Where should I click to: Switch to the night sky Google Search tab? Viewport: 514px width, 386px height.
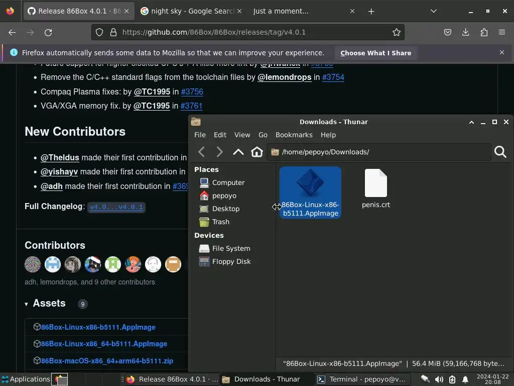tap(192, 11)
